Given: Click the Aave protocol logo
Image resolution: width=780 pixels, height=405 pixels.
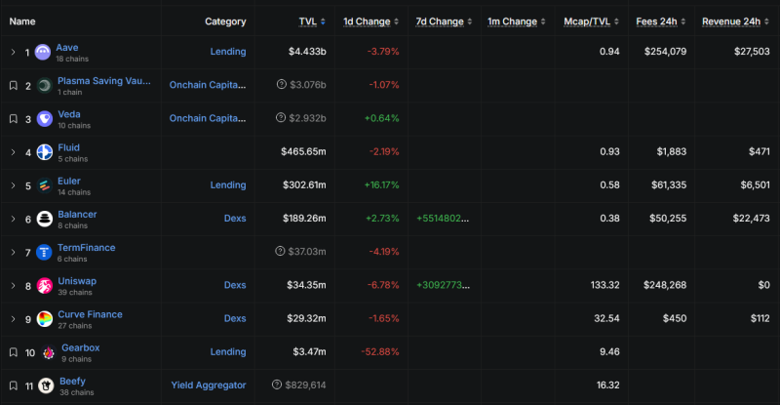Looking at the screenshot, I should click(x=44, y=52).
